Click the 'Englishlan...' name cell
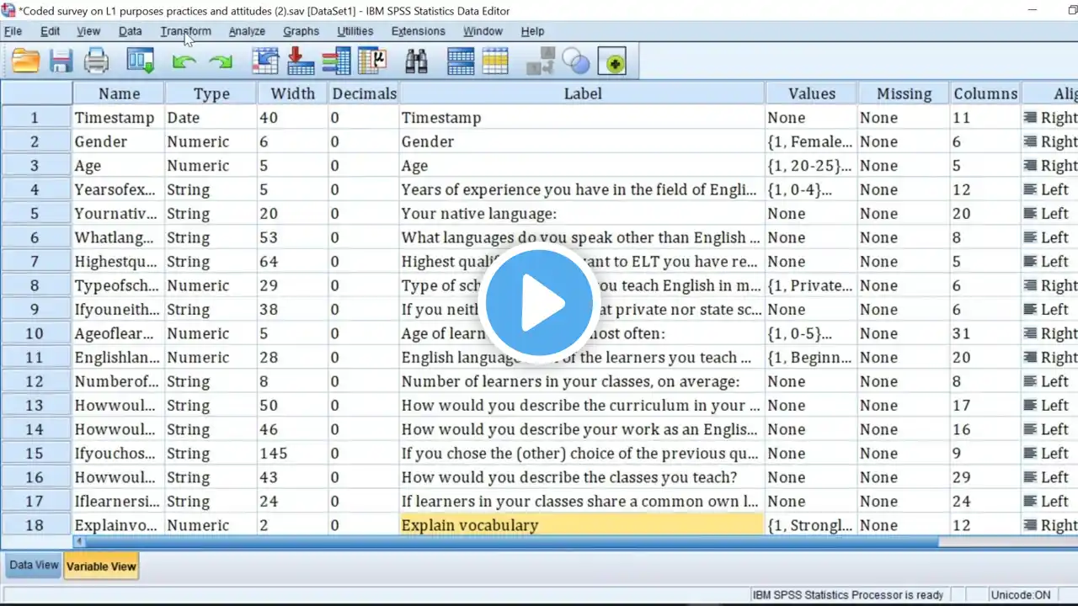Image resolution: width=1078 pixels, height=606 pixels. click(x=119, y=358)
